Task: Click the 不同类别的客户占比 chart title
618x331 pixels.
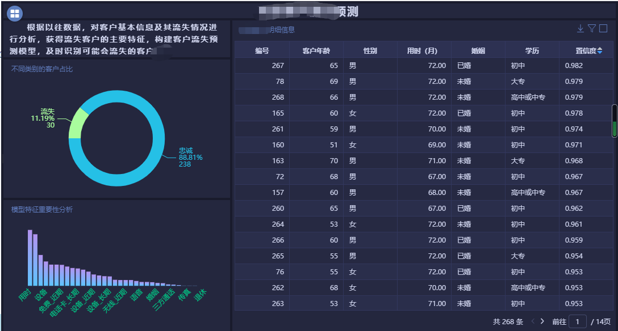Action: tap(42, 69)
